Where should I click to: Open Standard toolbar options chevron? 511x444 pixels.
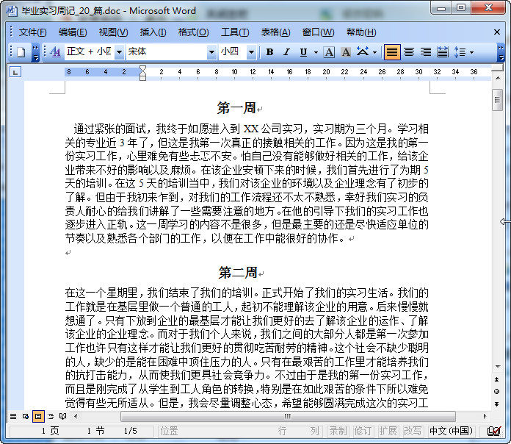click(35, 53)
